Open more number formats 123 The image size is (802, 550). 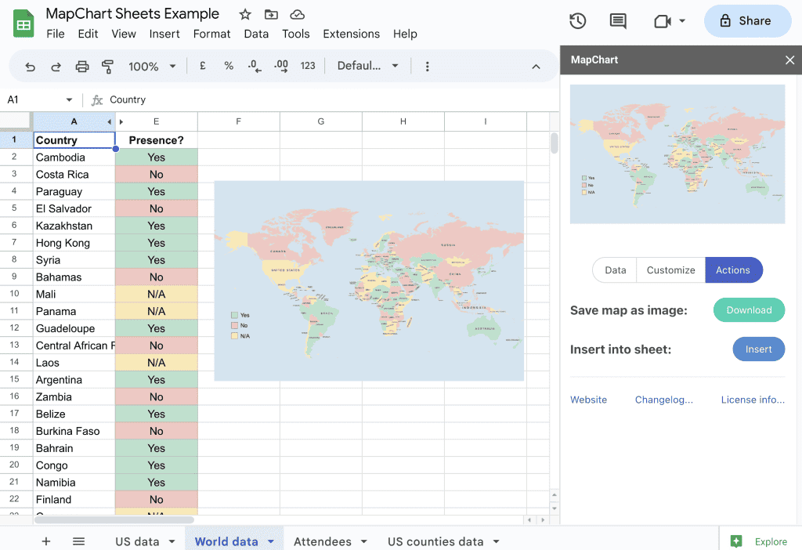point(307,66)
